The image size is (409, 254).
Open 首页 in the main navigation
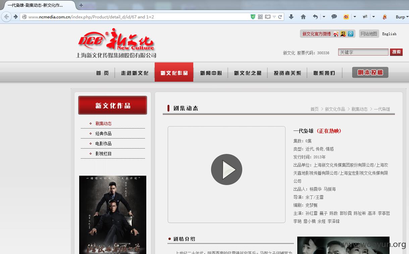[x=102, y=73]
